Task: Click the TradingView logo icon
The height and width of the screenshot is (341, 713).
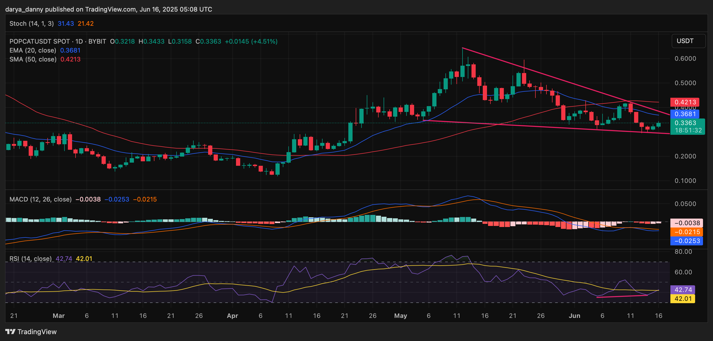Action: click(10, 331)
